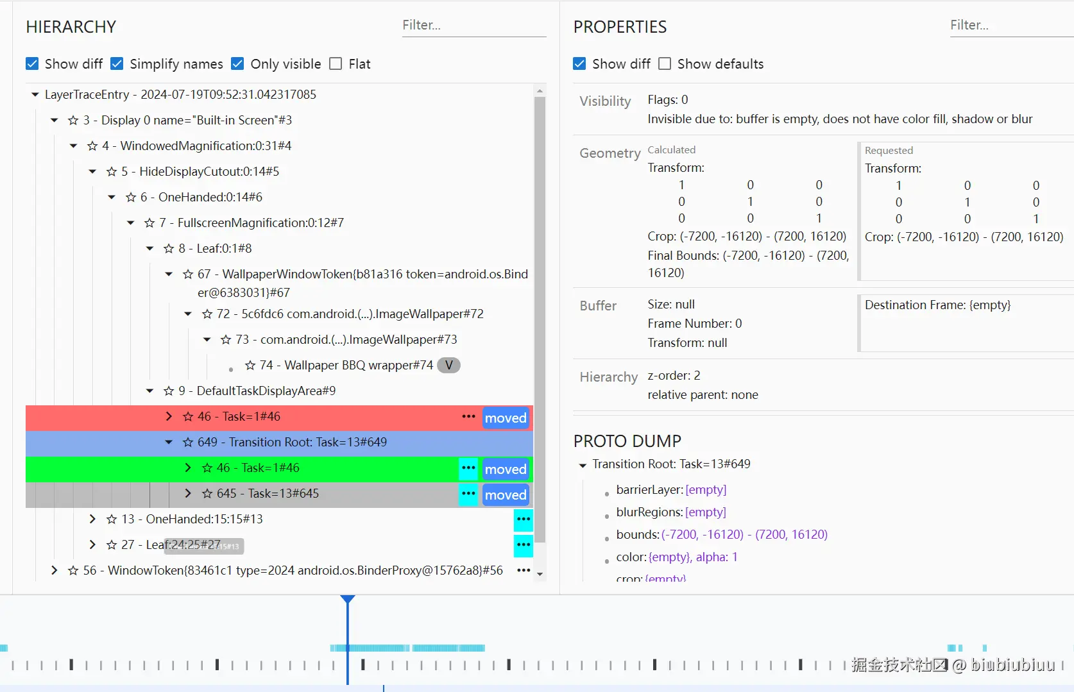1074x692 pixels.
Task: Expand the 27 - Leaf:24:25#27 node
Action: (x=93, y=545)
